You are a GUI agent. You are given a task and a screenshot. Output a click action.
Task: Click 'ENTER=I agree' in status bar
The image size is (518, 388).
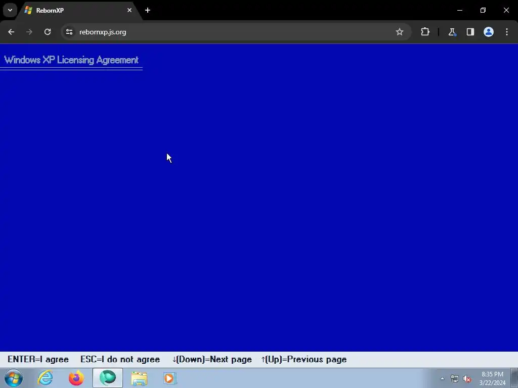38,359
